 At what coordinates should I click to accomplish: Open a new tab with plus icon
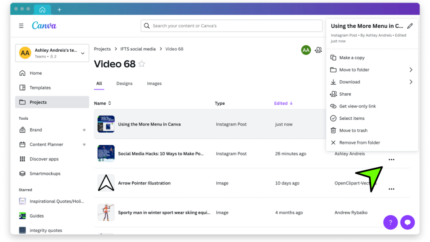tap(59, 10)
